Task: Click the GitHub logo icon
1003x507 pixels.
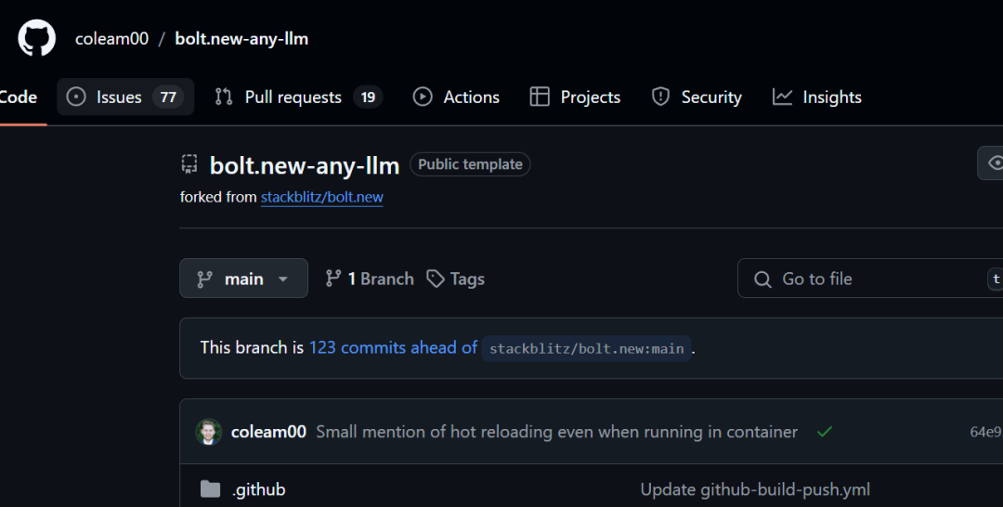Action: [37, 38]
